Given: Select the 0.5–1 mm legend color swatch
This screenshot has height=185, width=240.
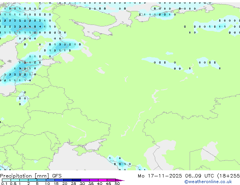Looking at the screenshot, I should point(15,180).
